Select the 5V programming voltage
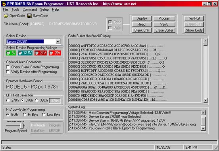 11,53
